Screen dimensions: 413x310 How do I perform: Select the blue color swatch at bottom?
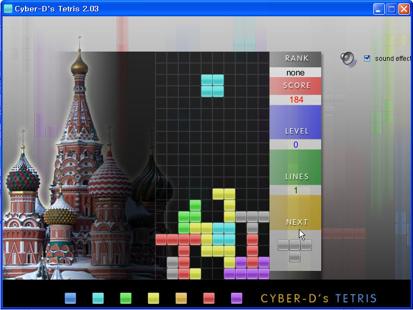[70, 298]
